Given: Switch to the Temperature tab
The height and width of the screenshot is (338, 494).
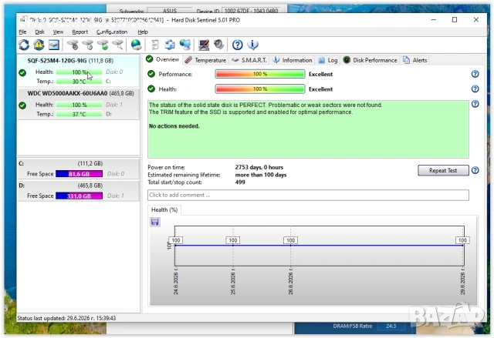Looking at the screenshot, I should [x=205, y=60].
